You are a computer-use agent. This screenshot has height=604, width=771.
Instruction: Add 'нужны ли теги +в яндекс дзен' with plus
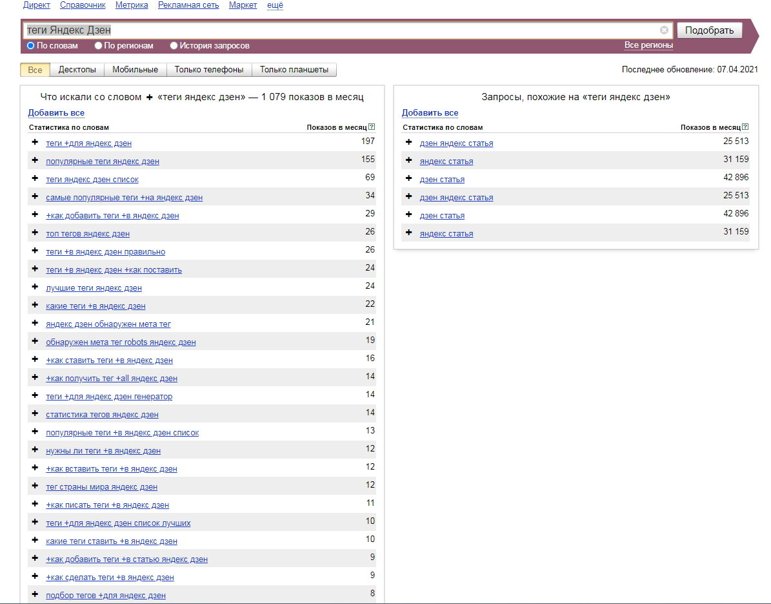point(35,450)
